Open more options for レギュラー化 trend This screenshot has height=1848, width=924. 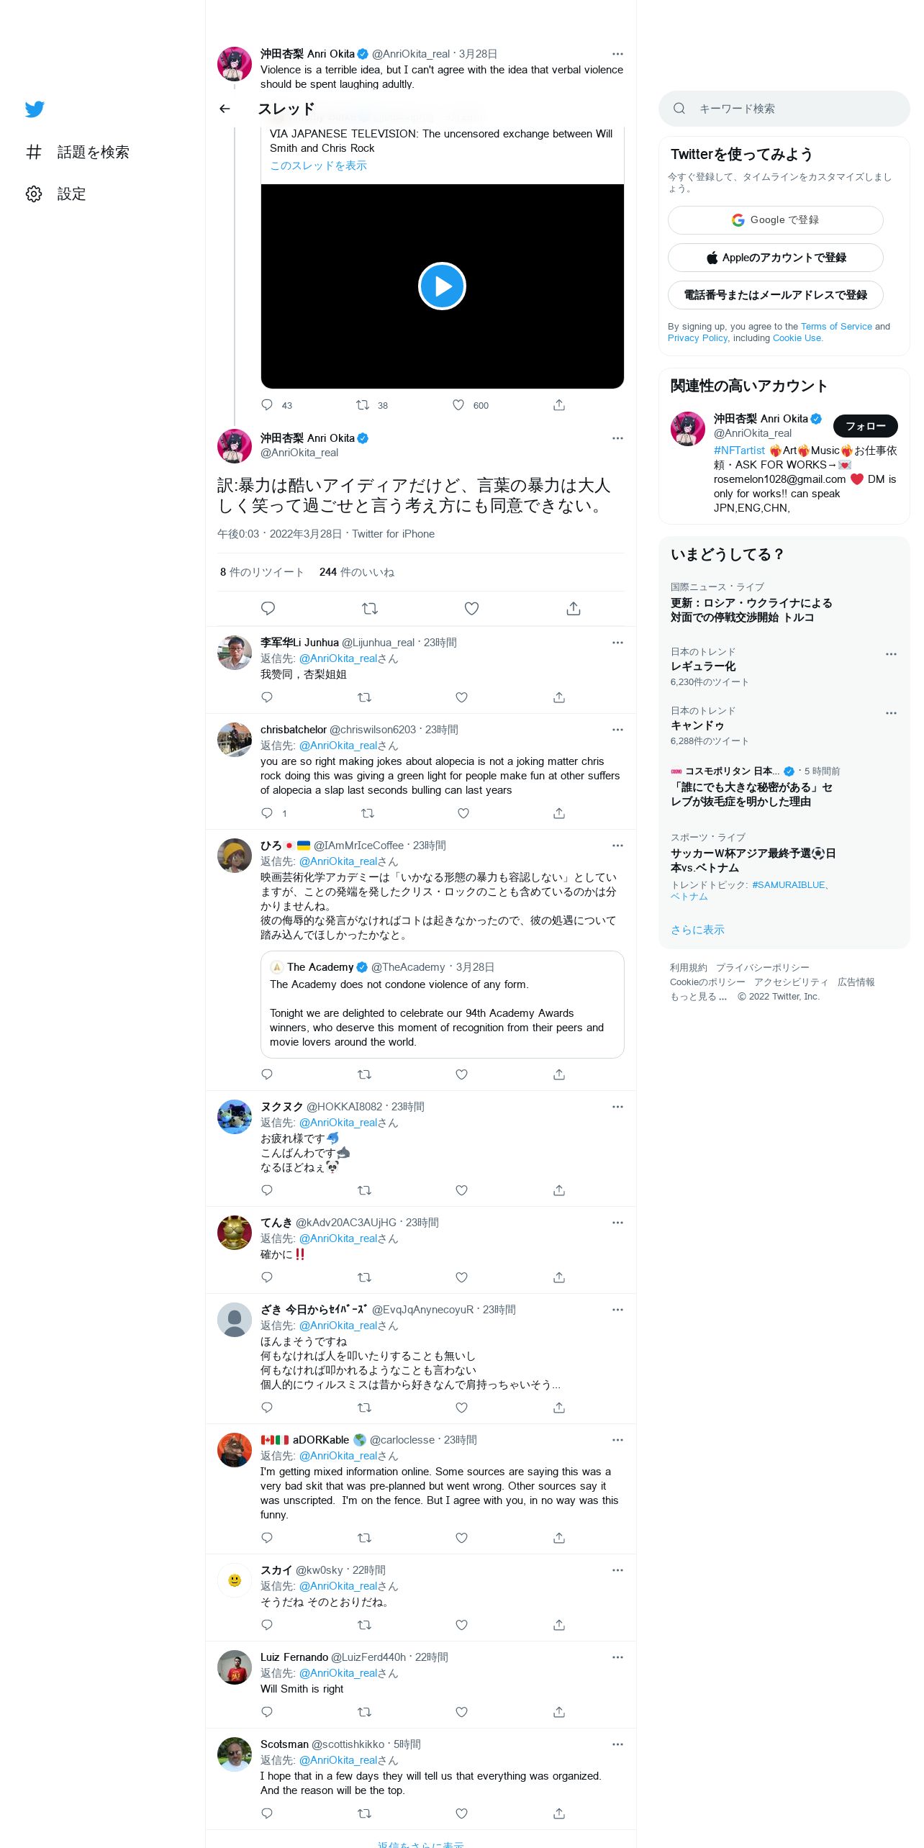(x=891, y=654)
